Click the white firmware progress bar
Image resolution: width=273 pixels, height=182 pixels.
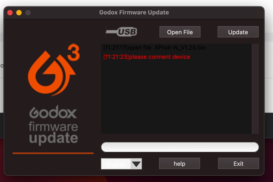click(x=180, y=147)
